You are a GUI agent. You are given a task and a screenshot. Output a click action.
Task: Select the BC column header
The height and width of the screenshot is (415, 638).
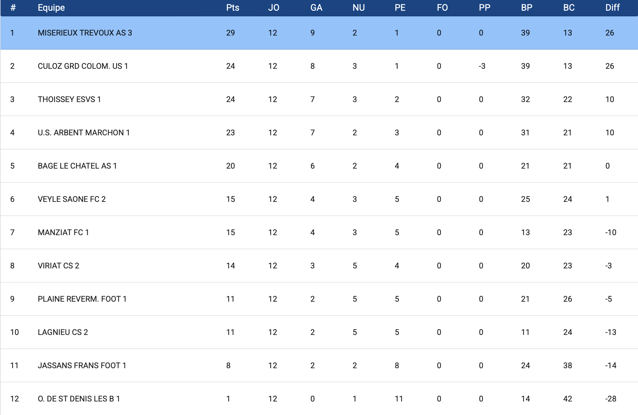click(569, 8)
